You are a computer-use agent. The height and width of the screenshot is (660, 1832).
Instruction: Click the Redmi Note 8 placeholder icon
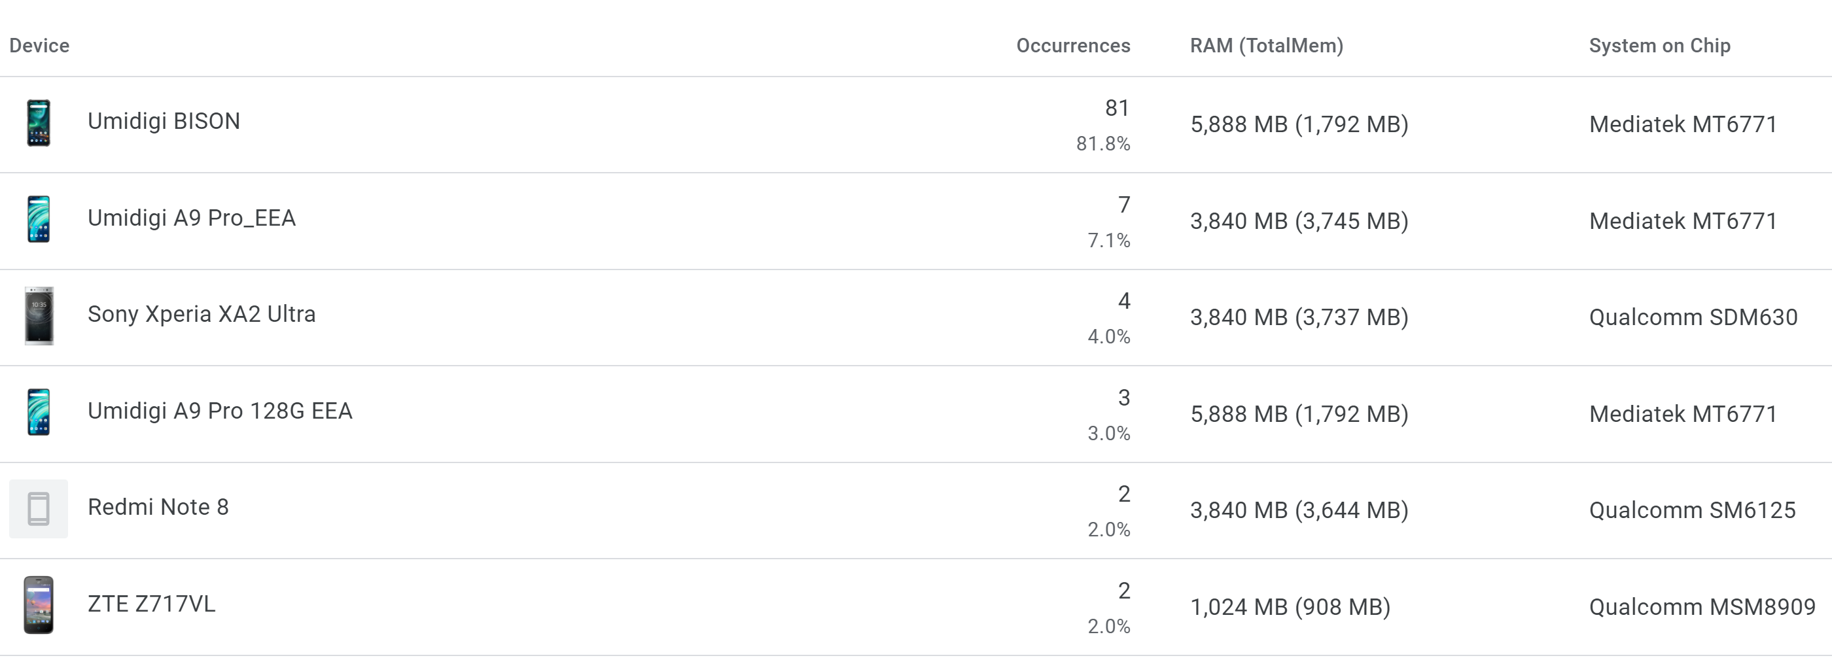point(39,508)
